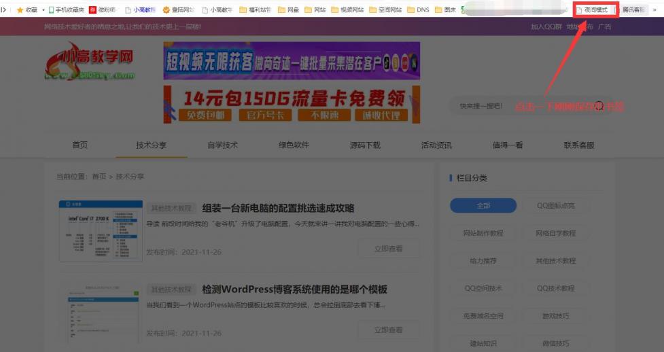Click the 加入QQ群 link

tap(546, 27)
